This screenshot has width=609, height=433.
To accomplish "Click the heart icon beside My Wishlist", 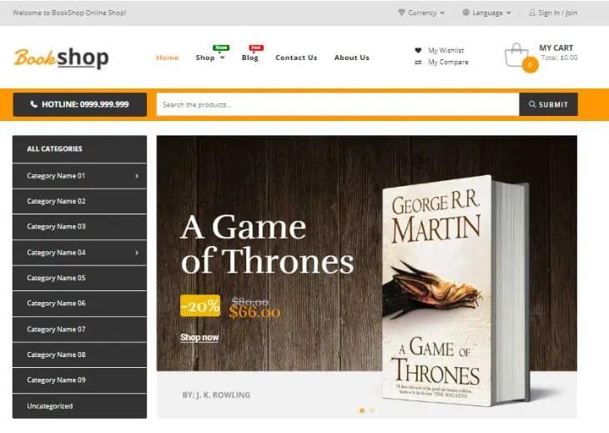I will 418,50.
